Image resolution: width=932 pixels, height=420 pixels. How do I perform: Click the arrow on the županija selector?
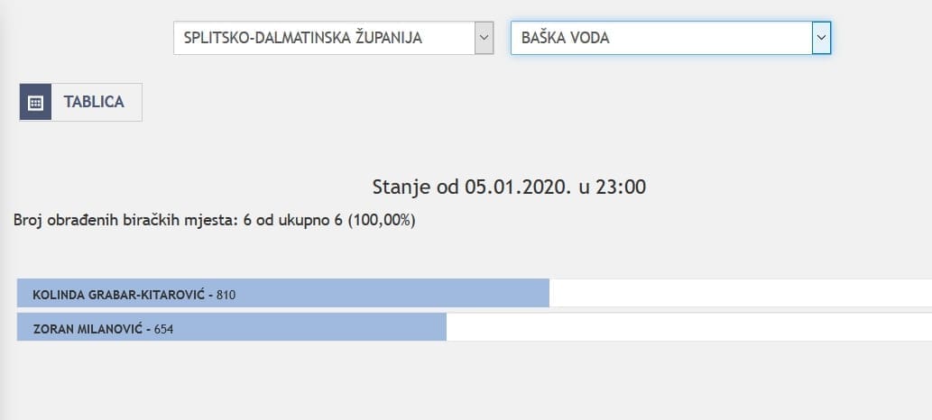pyautogui.click(x=484, y=38)
